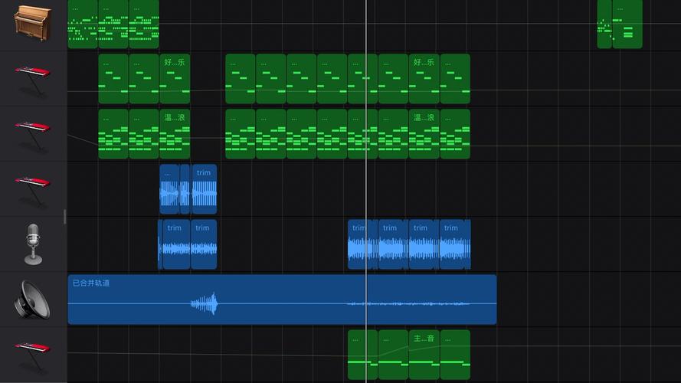This screenshot has height=383, width=681.
Task: Select the first trim region on the microphone track
Action: (175, 244)
